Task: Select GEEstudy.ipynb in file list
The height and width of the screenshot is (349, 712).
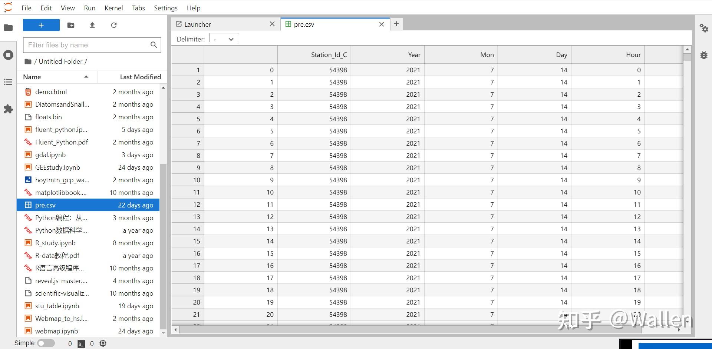Action: 88,167
